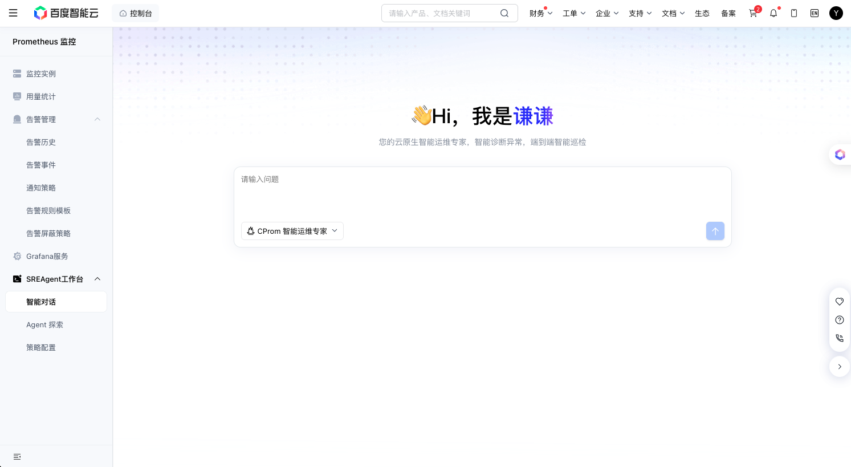This screenshot has height=467, width=851.
Task: Expand the right-side arrow button
Action: pyautogui.click(x=840, y=367)
